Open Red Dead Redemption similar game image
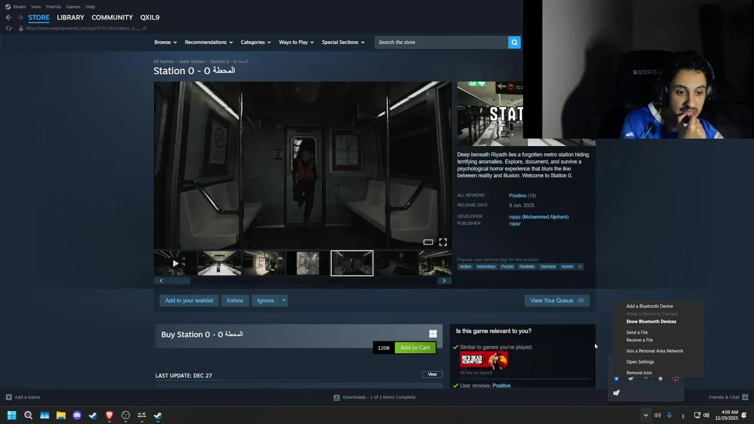Viewport: 754px width, 424px height. pyautogui.click(x=484, y=360)
